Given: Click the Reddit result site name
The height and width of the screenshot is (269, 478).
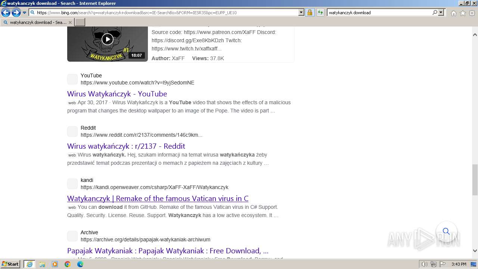Looking at the screenshot, I should tap(88, 128).
